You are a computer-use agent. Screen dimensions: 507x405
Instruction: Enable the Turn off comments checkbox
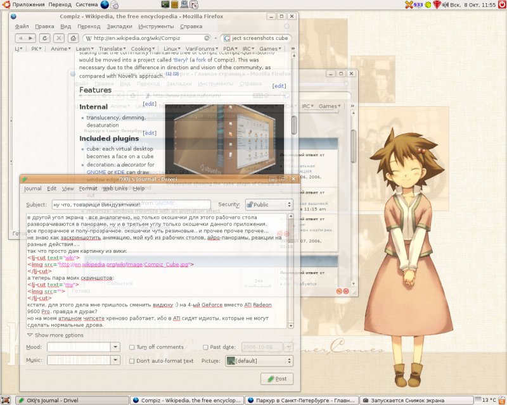click(x=132, y=347)
